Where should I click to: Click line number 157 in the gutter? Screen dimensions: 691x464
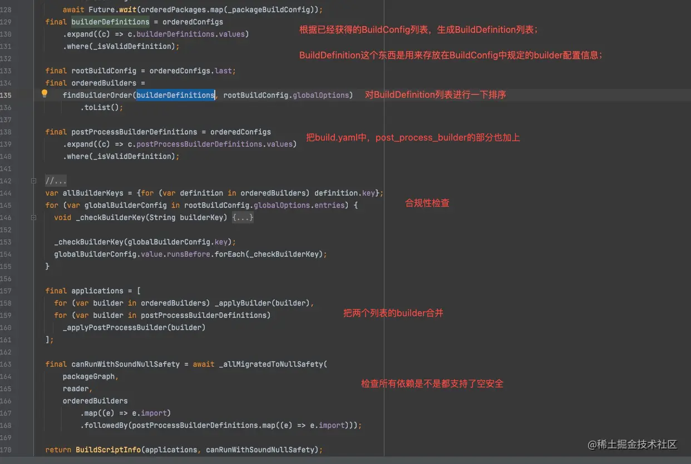click(x=6, y=291)
